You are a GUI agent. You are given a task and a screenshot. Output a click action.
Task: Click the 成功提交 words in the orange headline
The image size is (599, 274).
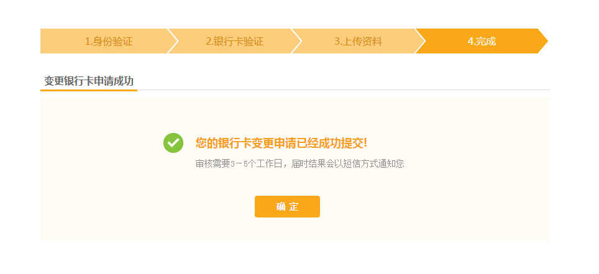(341, 143)
